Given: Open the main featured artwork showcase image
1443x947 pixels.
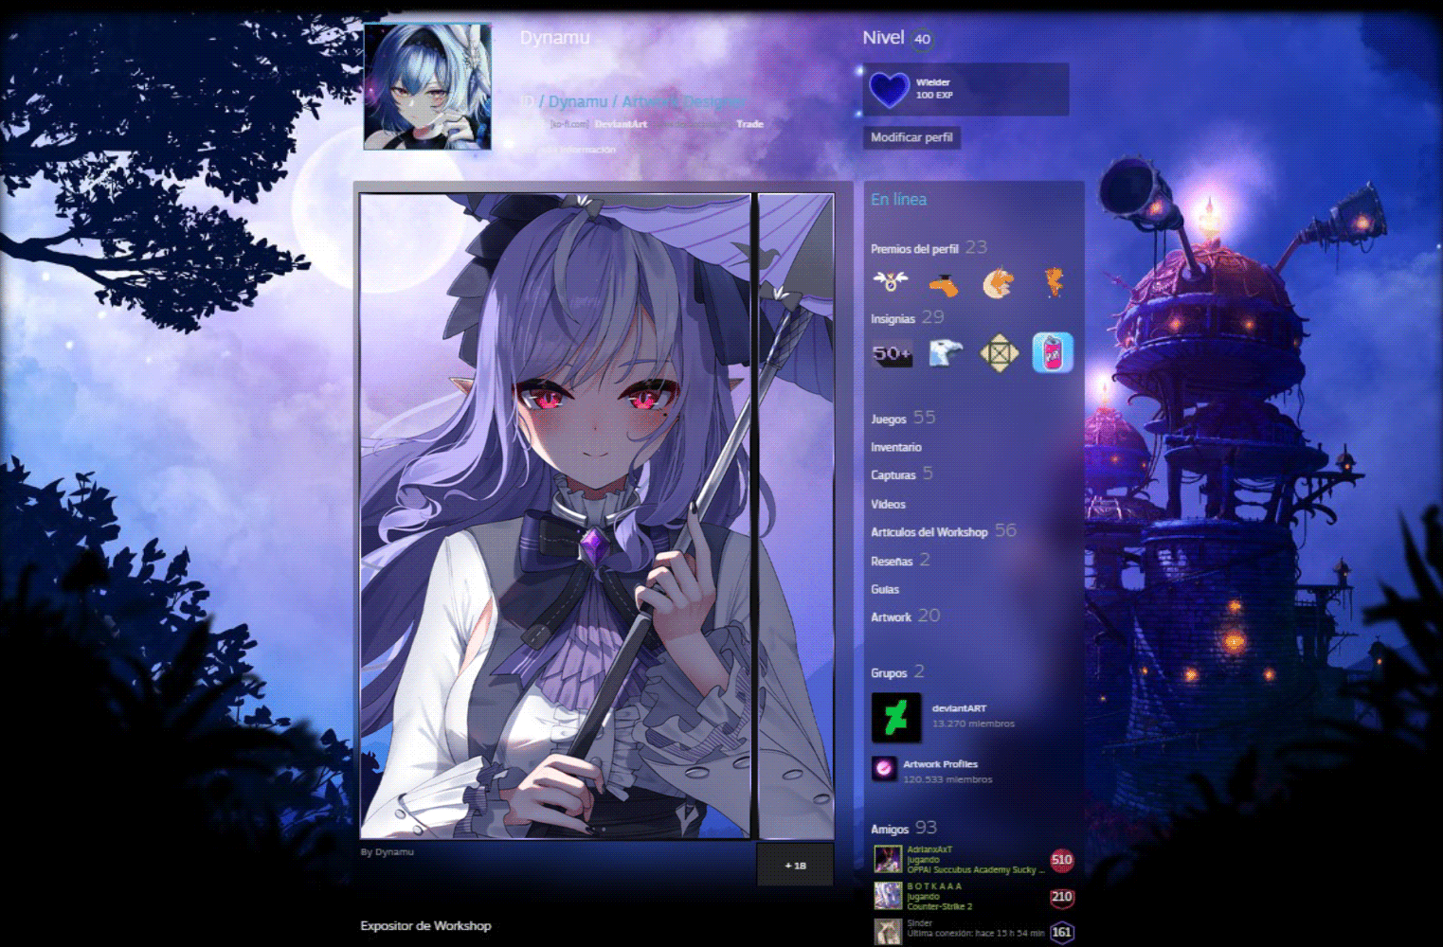Looking at the screenshot, I should (556, 516).
